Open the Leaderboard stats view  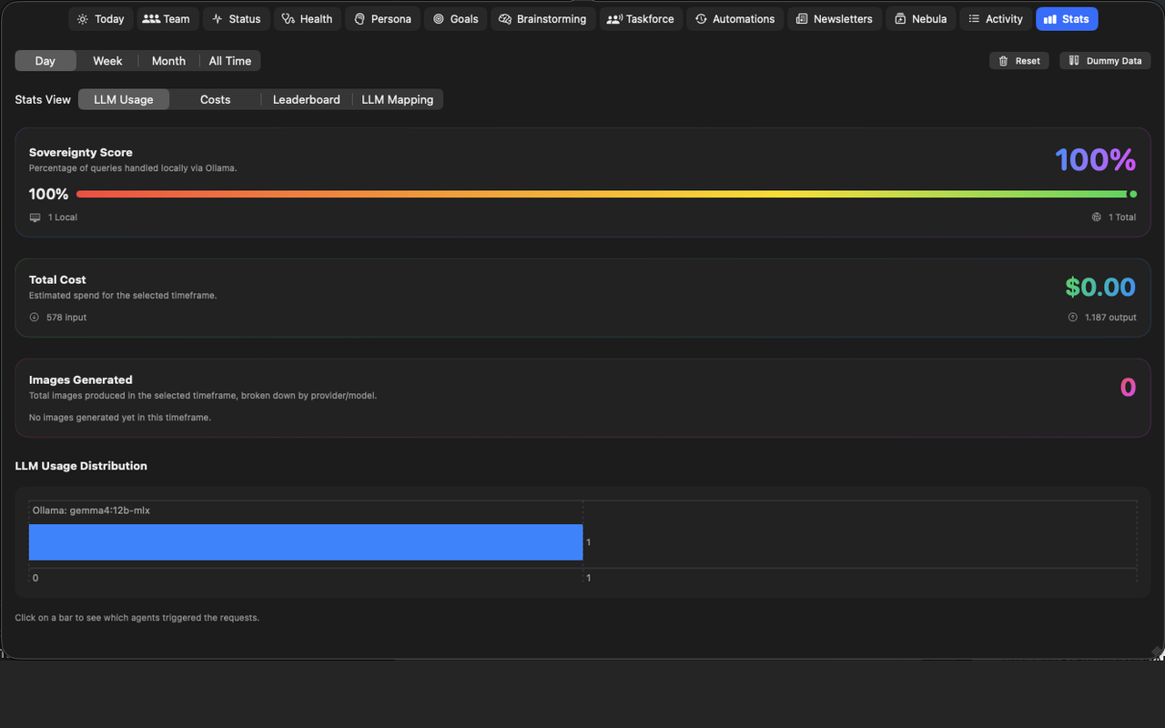[307, 99]
